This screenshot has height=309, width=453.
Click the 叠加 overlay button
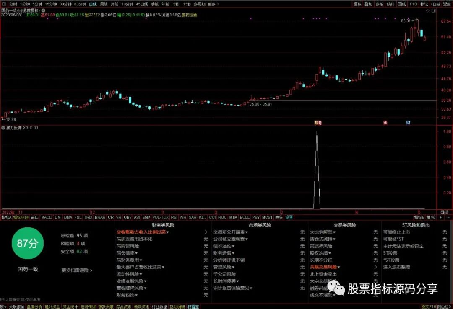pyautogui.click(x=368, y=4)
